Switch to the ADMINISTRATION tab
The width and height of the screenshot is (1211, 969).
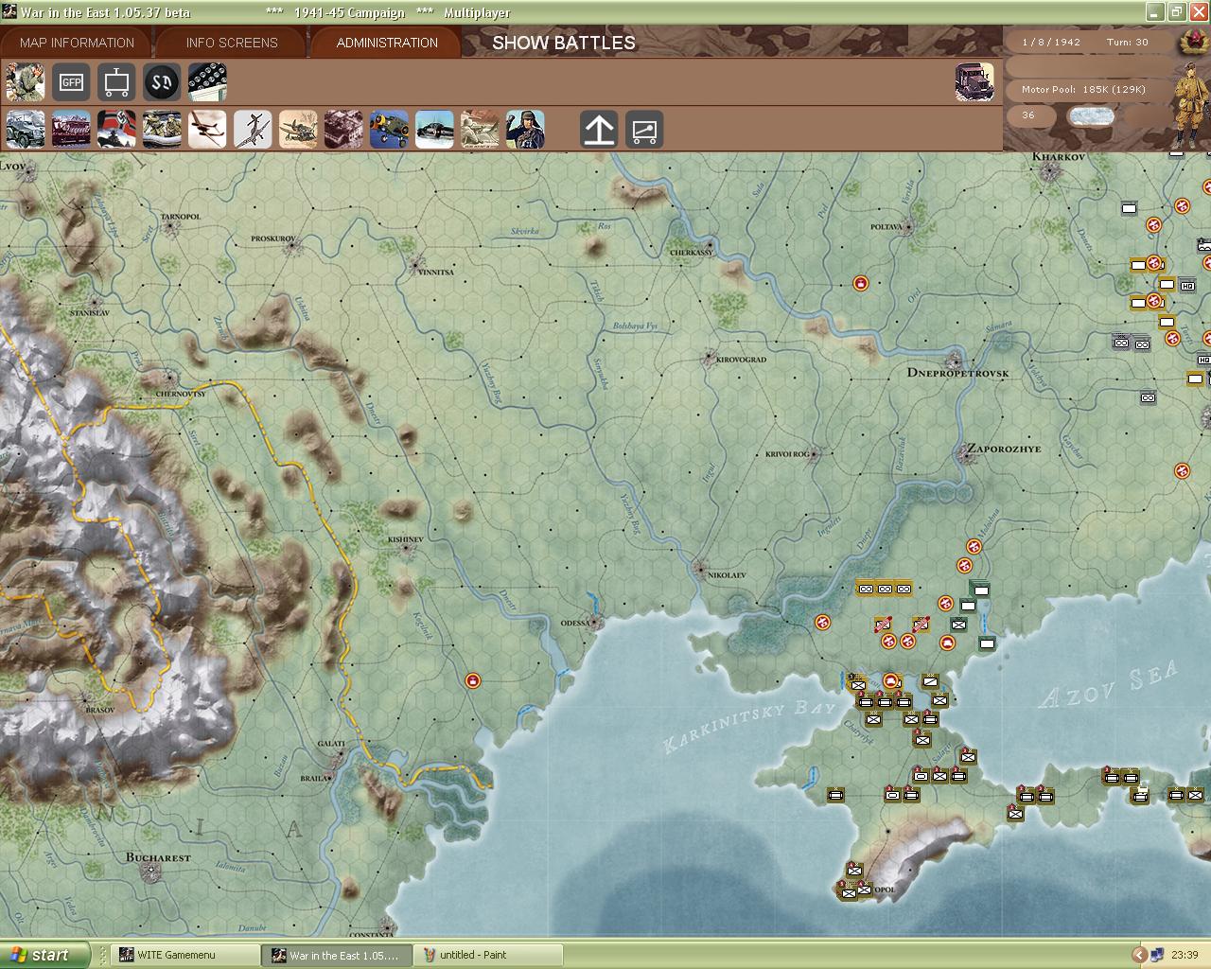[387, 43]
